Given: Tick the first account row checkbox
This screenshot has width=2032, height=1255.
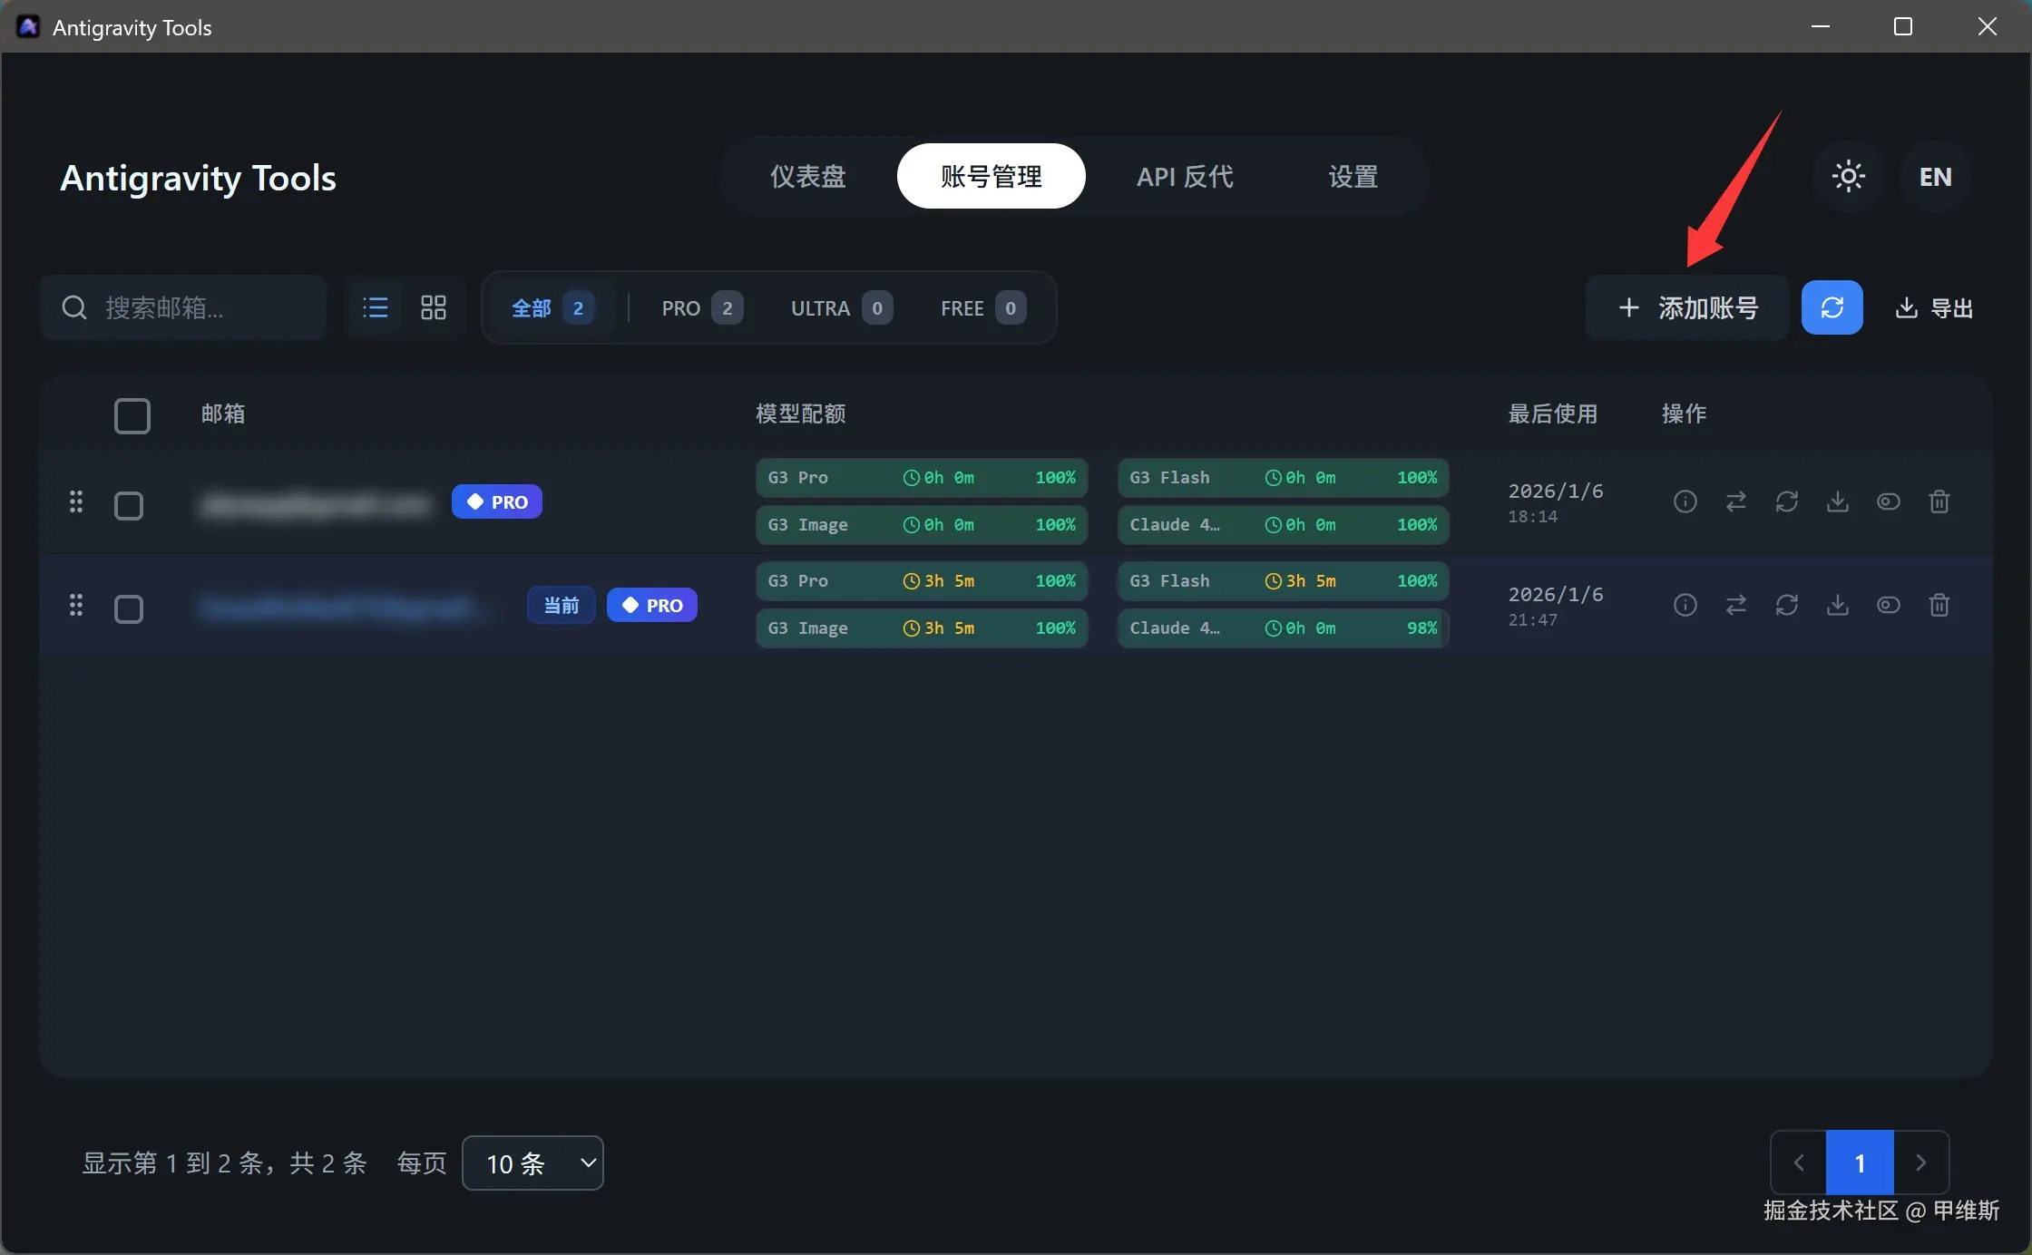Looking at the screenshot, I should point(129,505).
